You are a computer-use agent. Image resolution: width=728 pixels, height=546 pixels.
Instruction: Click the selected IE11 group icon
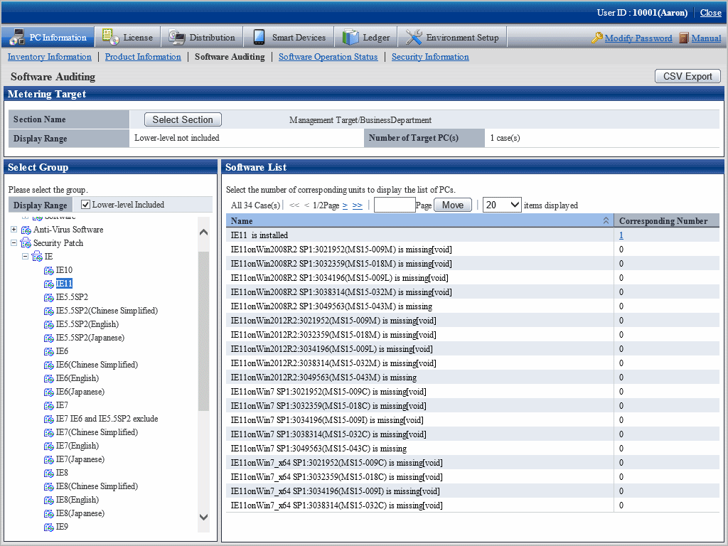49,284
